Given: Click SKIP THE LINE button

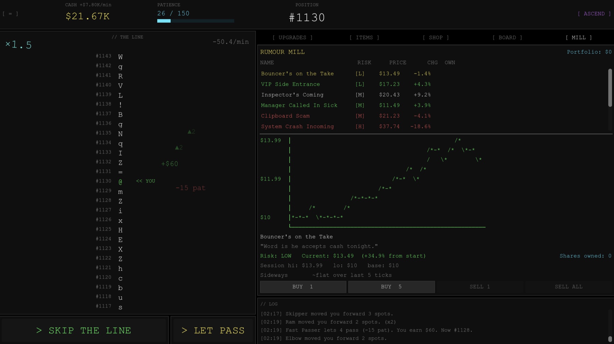Looking at the screenshot, I should 84,330.
